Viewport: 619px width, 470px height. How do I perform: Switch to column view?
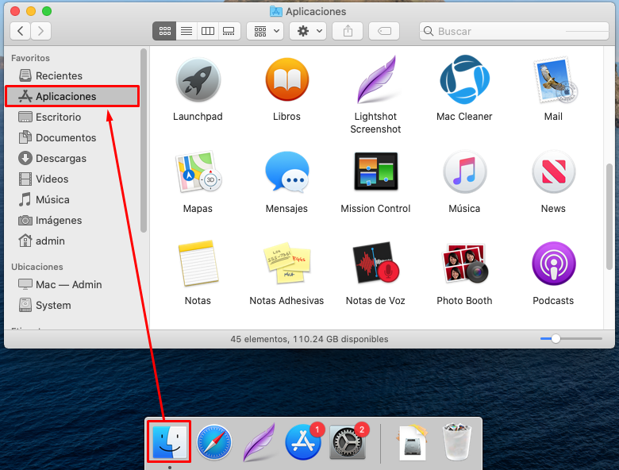point(208,31)
